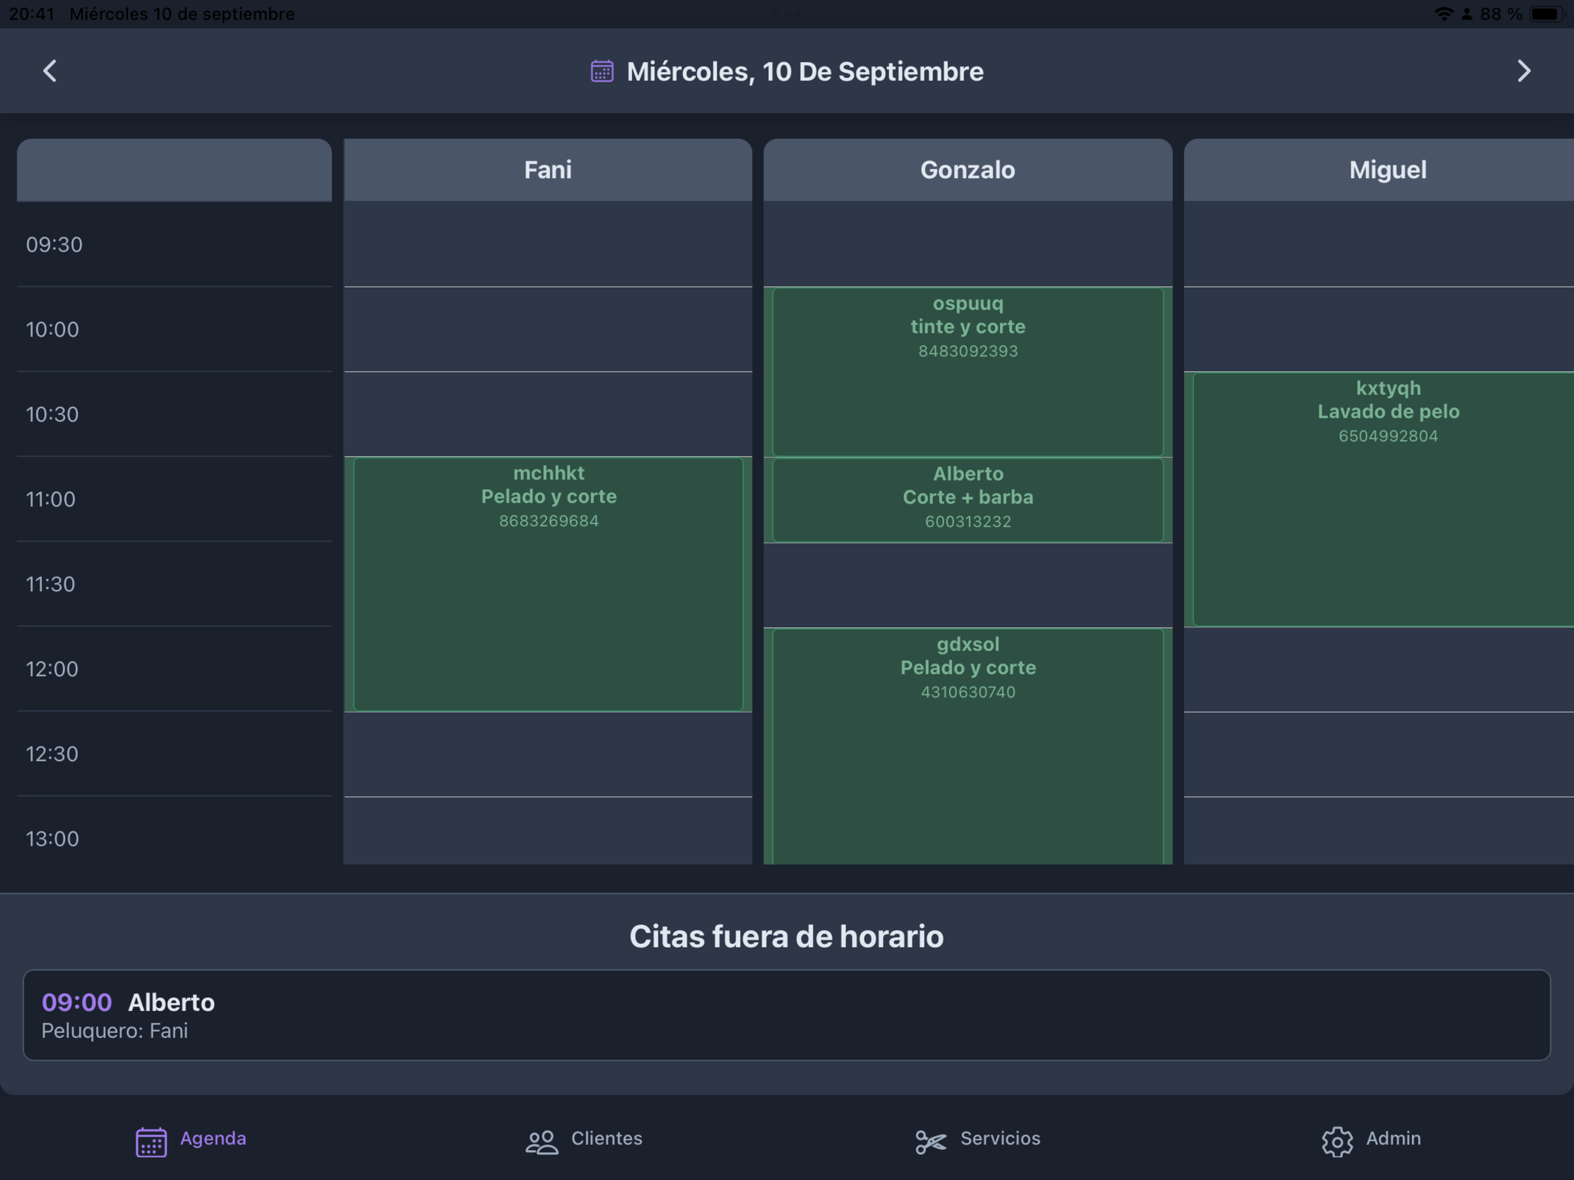The width and height of the screenshot is (1574, 1180).
Task: Open kxtyqh Lavado de pelo appointment
Action: (x=1383, y=499)
